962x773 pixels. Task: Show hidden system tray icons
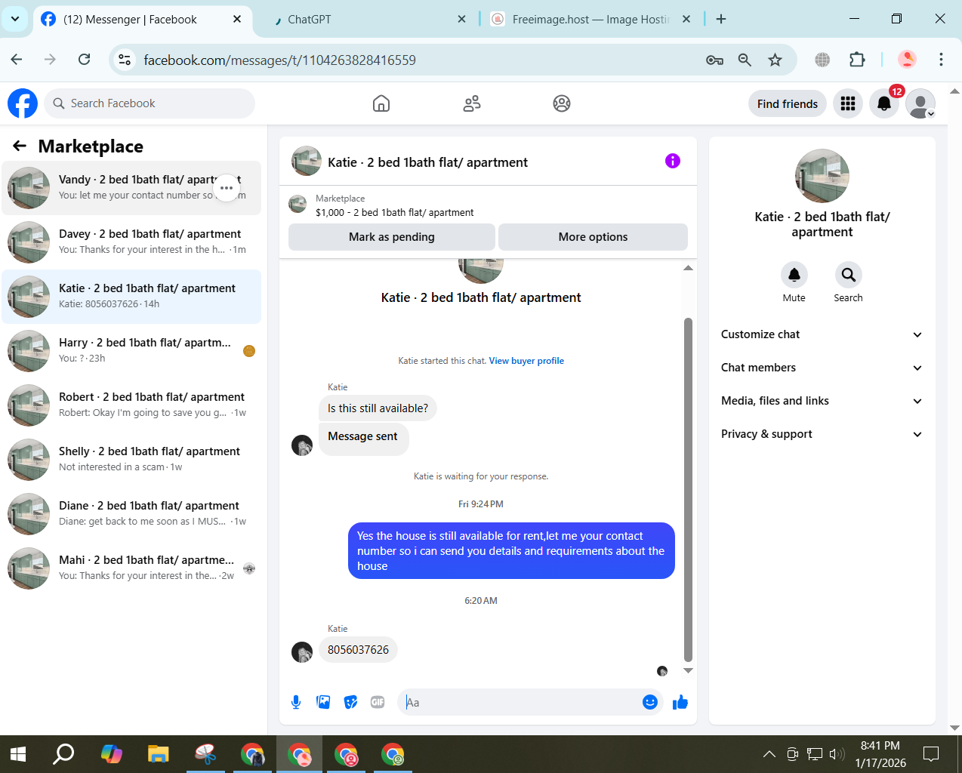point(769,753)
